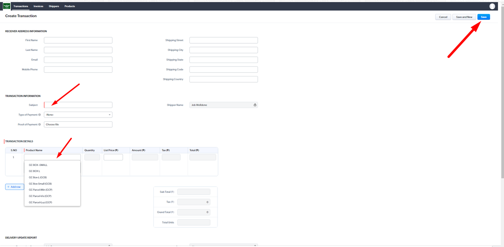Go to the Shippers tab
504x247 pixels.
(54, 6)
